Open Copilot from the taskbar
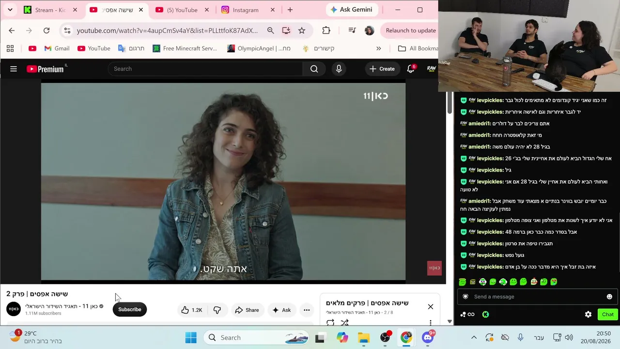 click(342, 338)
